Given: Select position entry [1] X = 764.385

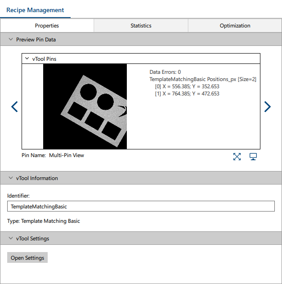Looking at the screenshot, I should point(187,94).
